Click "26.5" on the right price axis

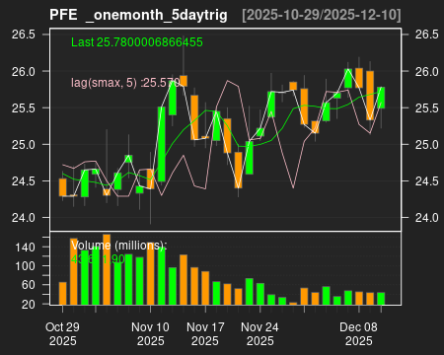pyautogui.click(x=427, y=35)
